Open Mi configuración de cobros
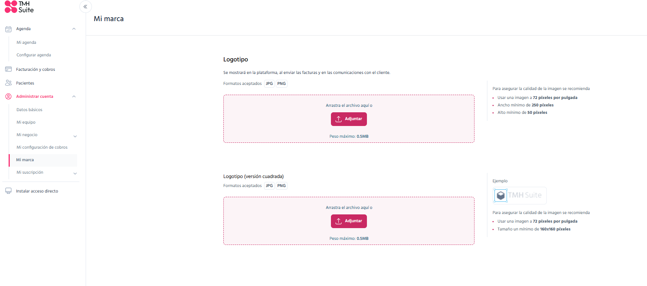Viewport: 647px width, 286px height. [42, 147]
